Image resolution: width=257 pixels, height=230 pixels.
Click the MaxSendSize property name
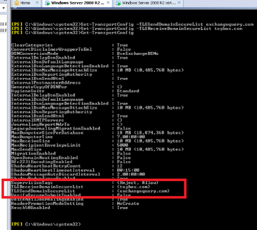[x=27, y=149]
